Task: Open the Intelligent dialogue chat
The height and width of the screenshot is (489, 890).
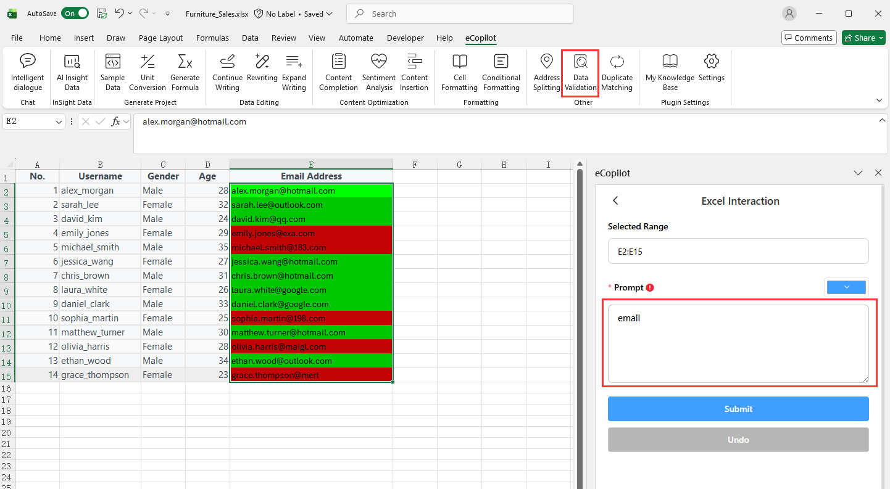Action: pos(27,72)
